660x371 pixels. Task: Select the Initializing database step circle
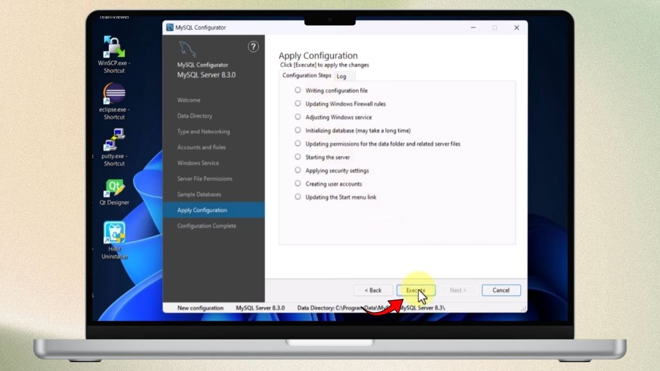tap(298, 130)
